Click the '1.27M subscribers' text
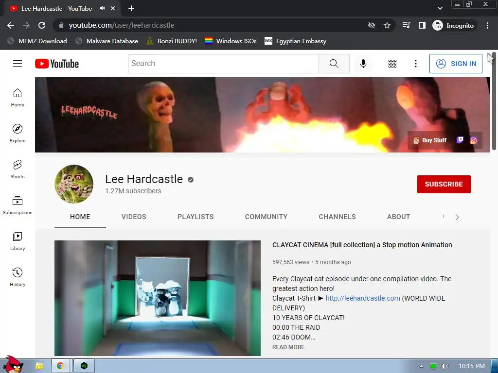The image size is (498, 373). coord(133,191)
